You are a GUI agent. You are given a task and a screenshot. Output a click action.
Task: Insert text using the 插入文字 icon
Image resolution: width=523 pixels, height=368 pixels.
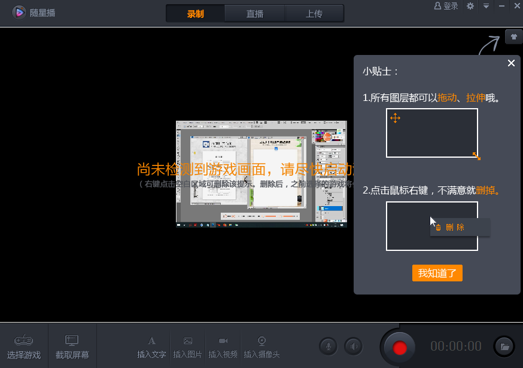pyautogui.click(x=151, y=341)
